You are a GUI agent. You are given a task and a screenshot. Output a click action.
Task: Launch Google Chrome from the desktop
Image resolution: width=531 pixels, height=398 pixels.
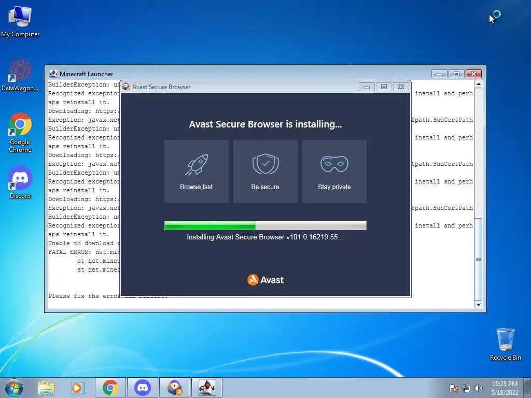(20, 133)
